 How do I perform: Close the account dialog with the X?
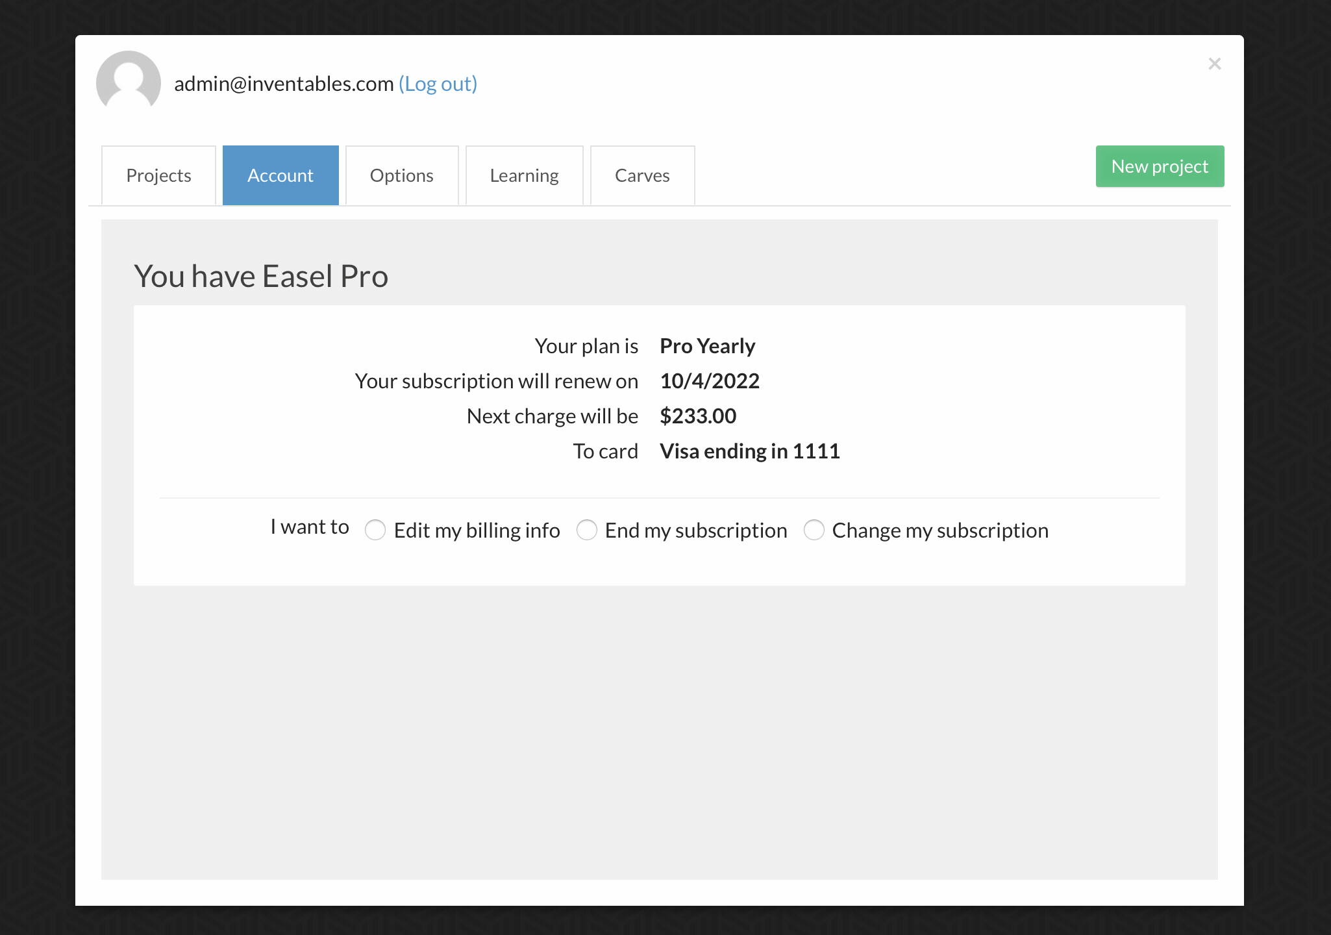click(1214, 64)
